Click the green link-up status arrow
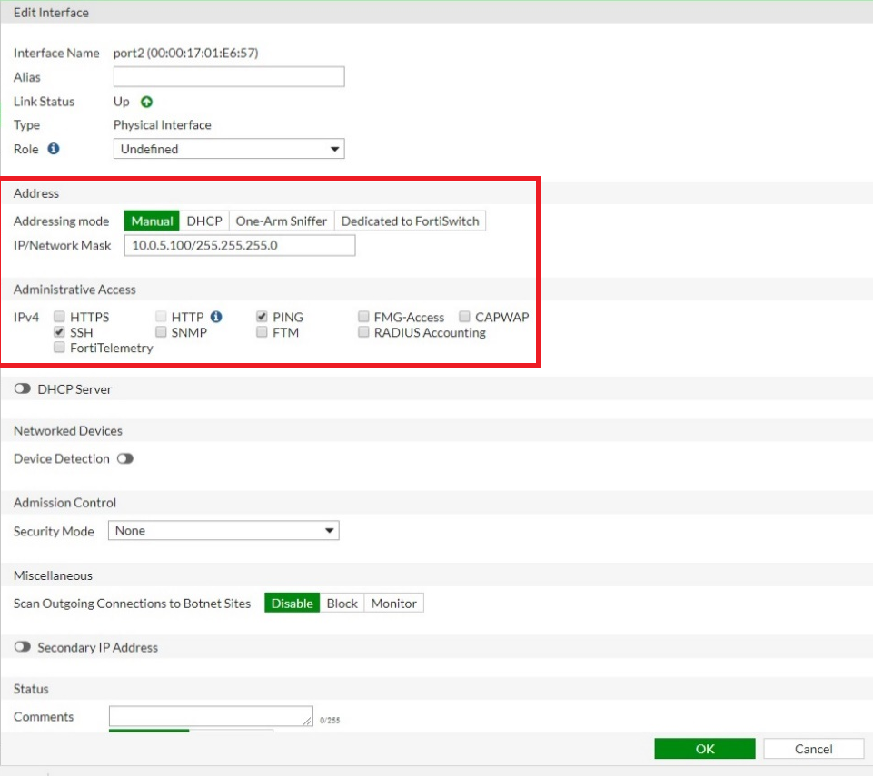This screenshot has width=873, height=776. pyautogui.click(x=144, y=102)
